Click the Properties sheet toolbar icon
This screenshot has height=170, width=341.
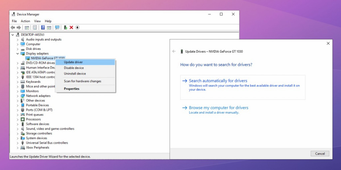click(x=35, y=28)
